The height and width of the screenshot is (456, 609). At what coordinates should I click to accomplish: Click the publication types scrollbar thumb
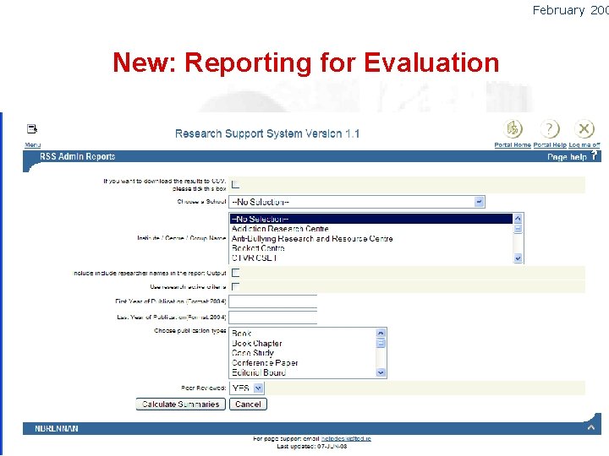click(381, 343)
